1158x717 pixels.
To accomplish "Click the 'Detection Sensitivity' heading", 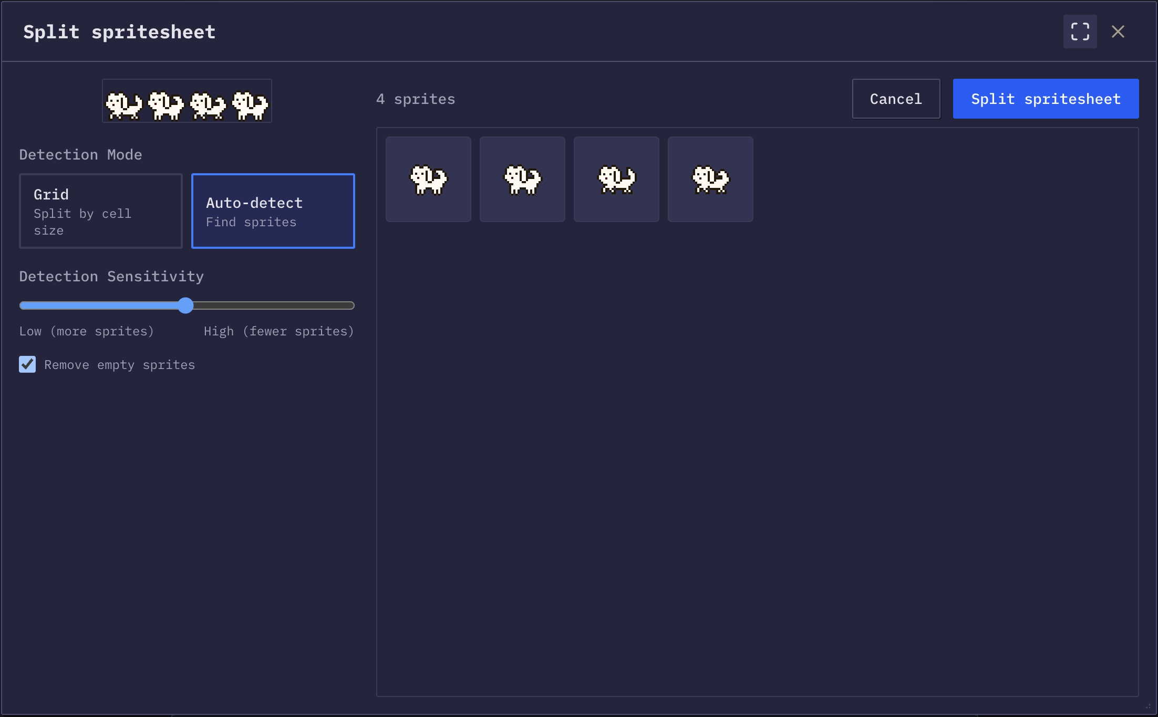I will 111,277.
